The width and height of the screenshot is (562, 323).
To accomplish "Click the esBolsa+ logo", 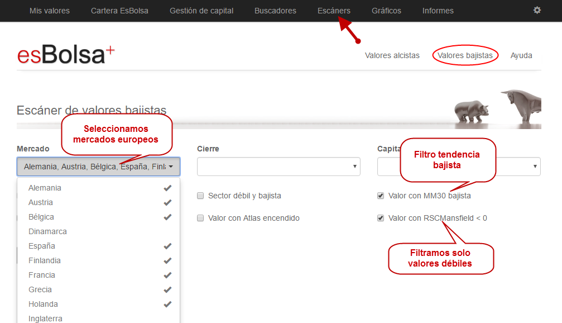I will [66, 55].
